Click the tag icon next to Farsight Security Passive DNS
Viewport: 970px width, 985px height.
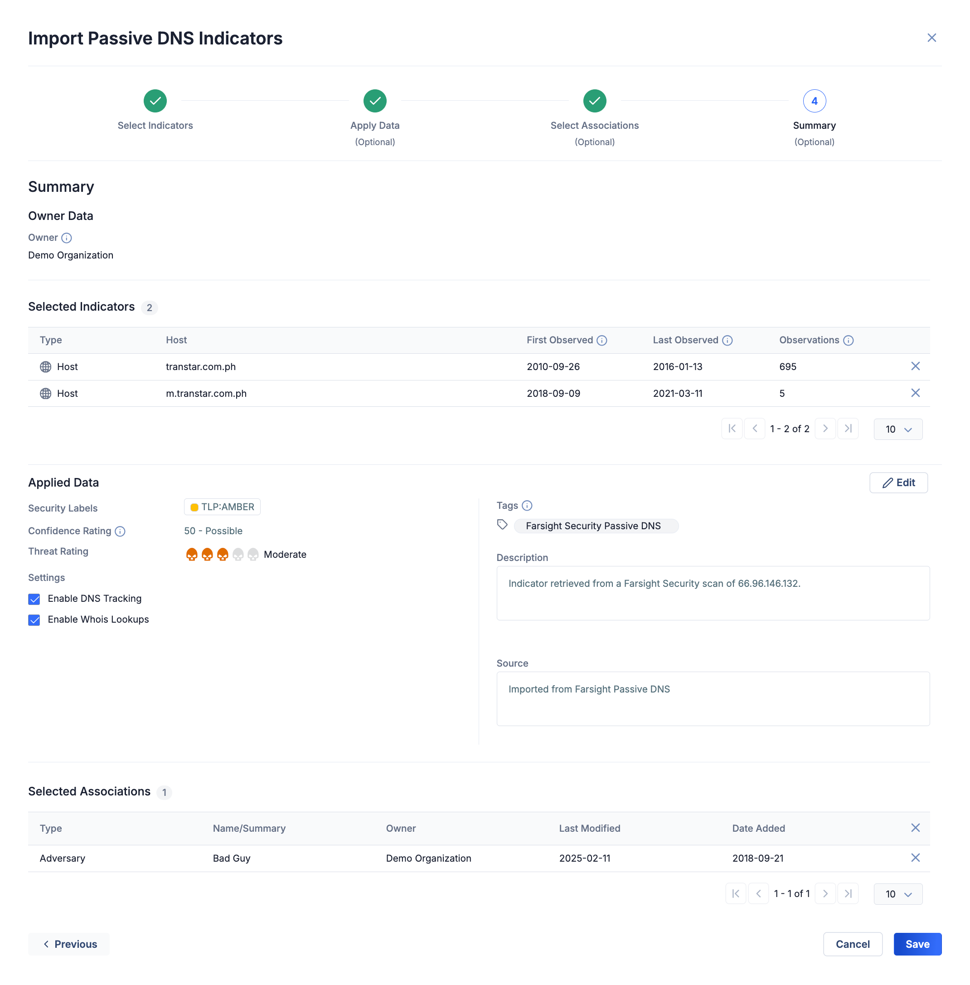[504, 526]
